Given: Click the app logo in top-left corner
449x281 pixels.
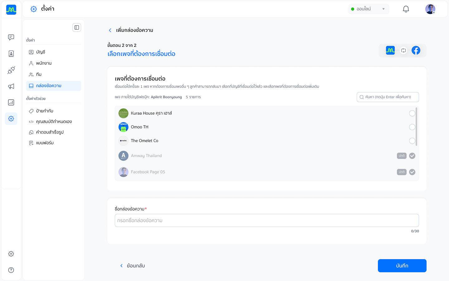Looking at the screenshot, I should coord(11,10).
